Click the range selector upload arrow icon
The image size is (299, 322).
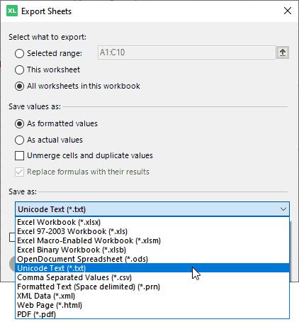click(283, 52)
